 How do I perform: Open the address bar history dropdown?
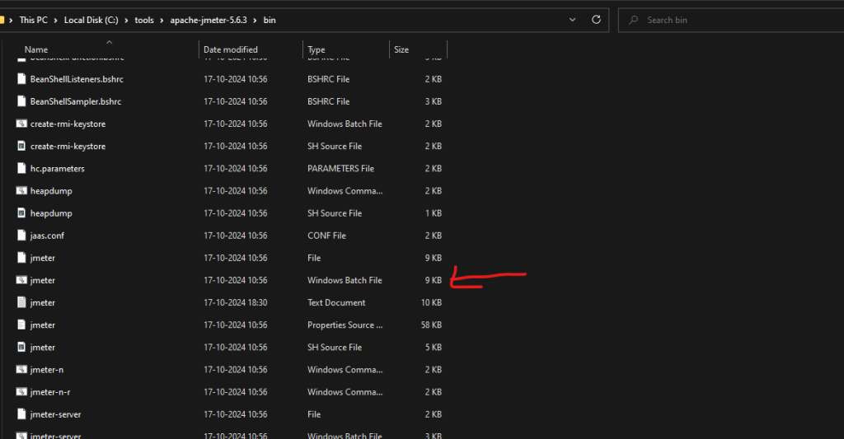[572, 20]
